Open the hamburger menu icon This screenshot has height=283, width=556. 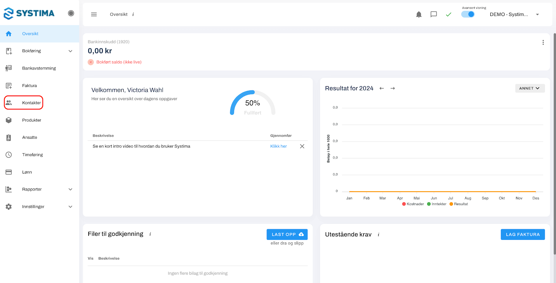point(94,14)
